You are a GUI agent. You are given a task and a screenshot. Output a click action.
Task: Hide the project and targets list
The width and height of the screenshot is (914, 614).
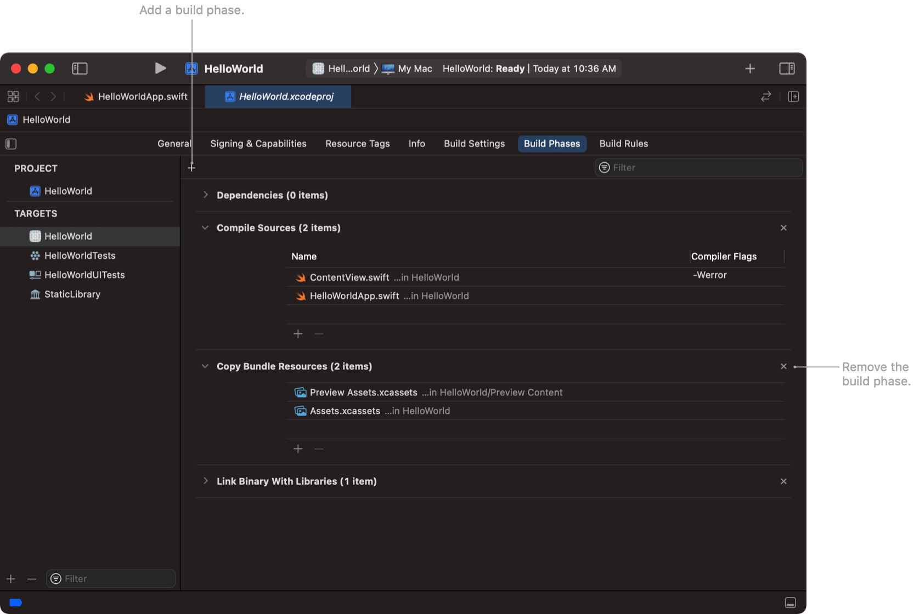tap(11, 144)
